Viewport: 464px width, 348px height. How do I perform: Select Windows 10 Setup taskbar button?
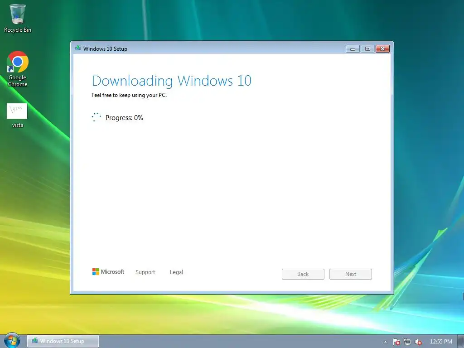pyautogui.click(x=63, y=341)
